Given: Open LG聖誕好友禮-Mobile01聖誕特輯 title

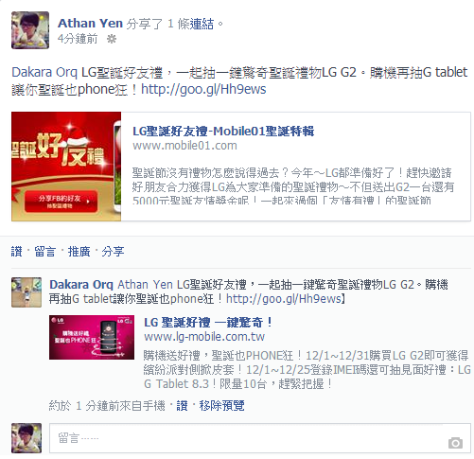Looking at the screenshot, I should (223, 132).
